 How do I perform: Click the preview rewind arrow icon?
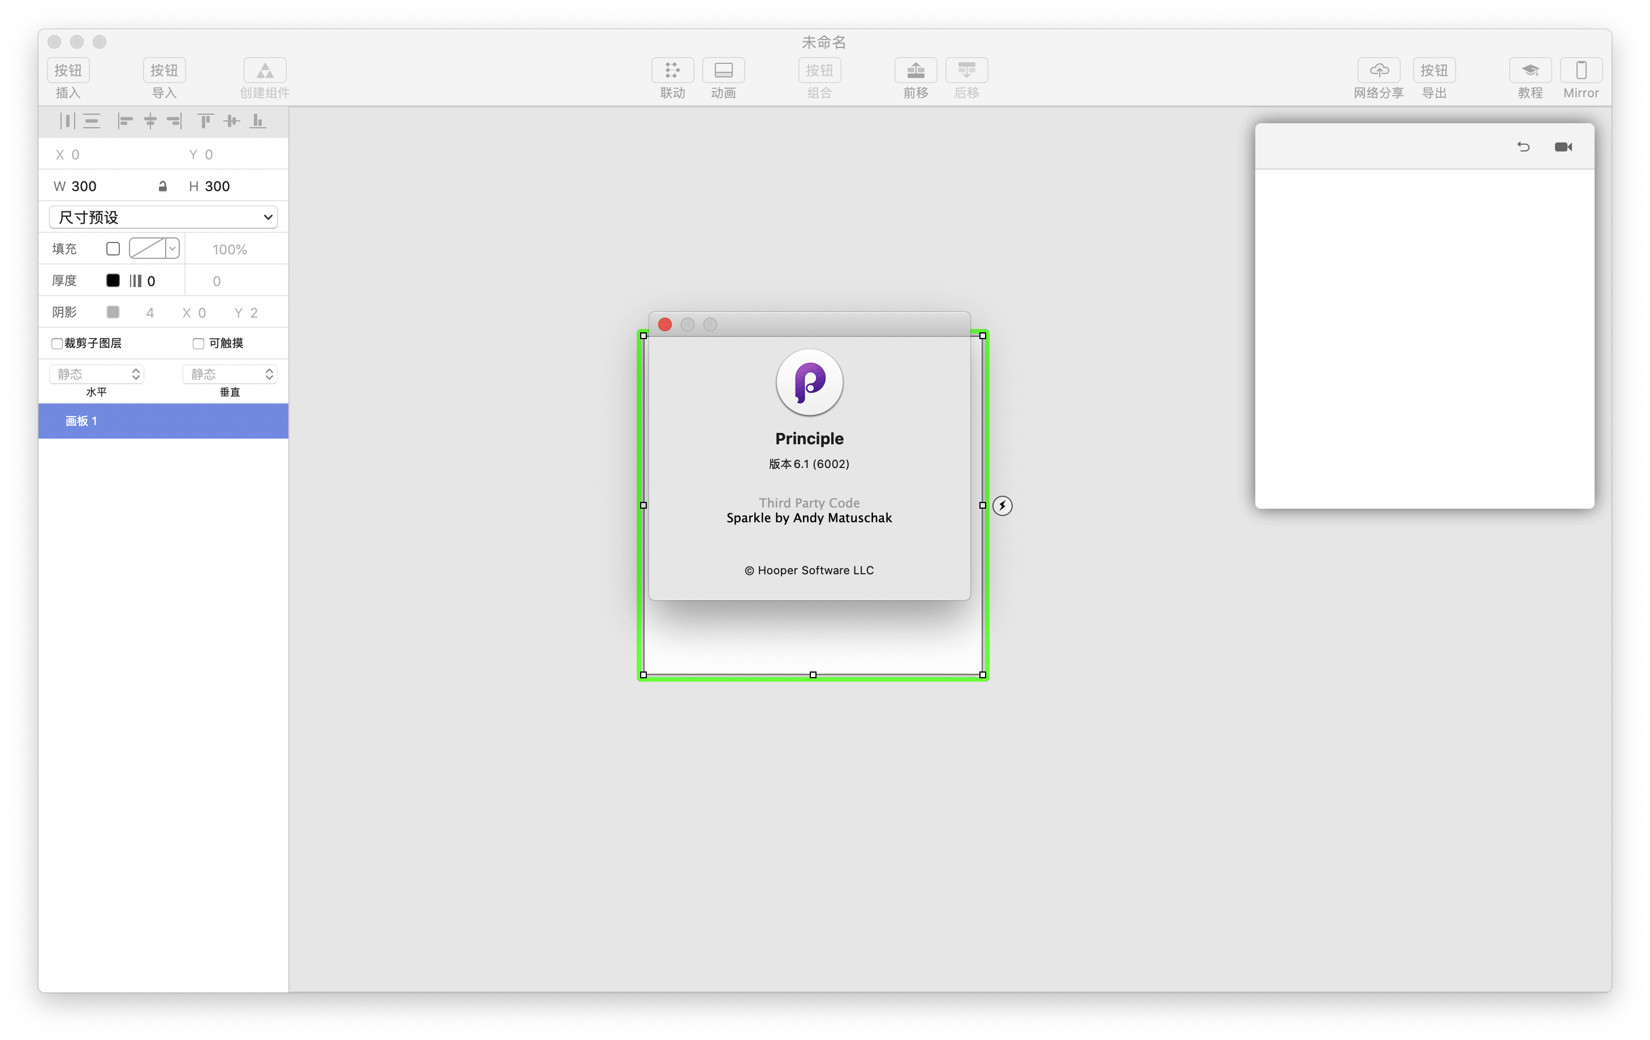coord(1523,146)
